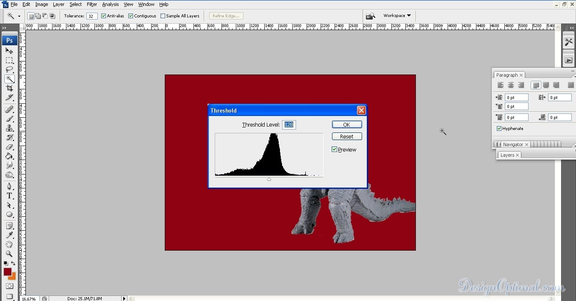Open the Layer menu
Image resolution: width=576 pixels, height=301 pixels.
(x=58, y=4)
